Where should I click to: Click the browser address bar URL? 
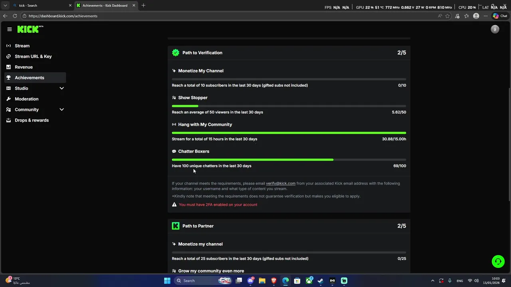tap(63, 16)
